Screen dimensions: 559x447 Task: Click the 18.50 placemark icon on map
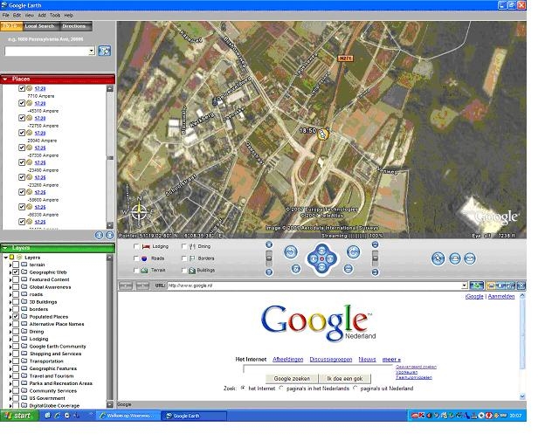(322, 134)
